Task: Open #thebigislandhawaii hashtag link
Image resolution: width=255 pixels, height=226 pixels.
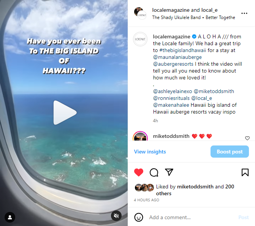Action: click(x=183, y=50)
